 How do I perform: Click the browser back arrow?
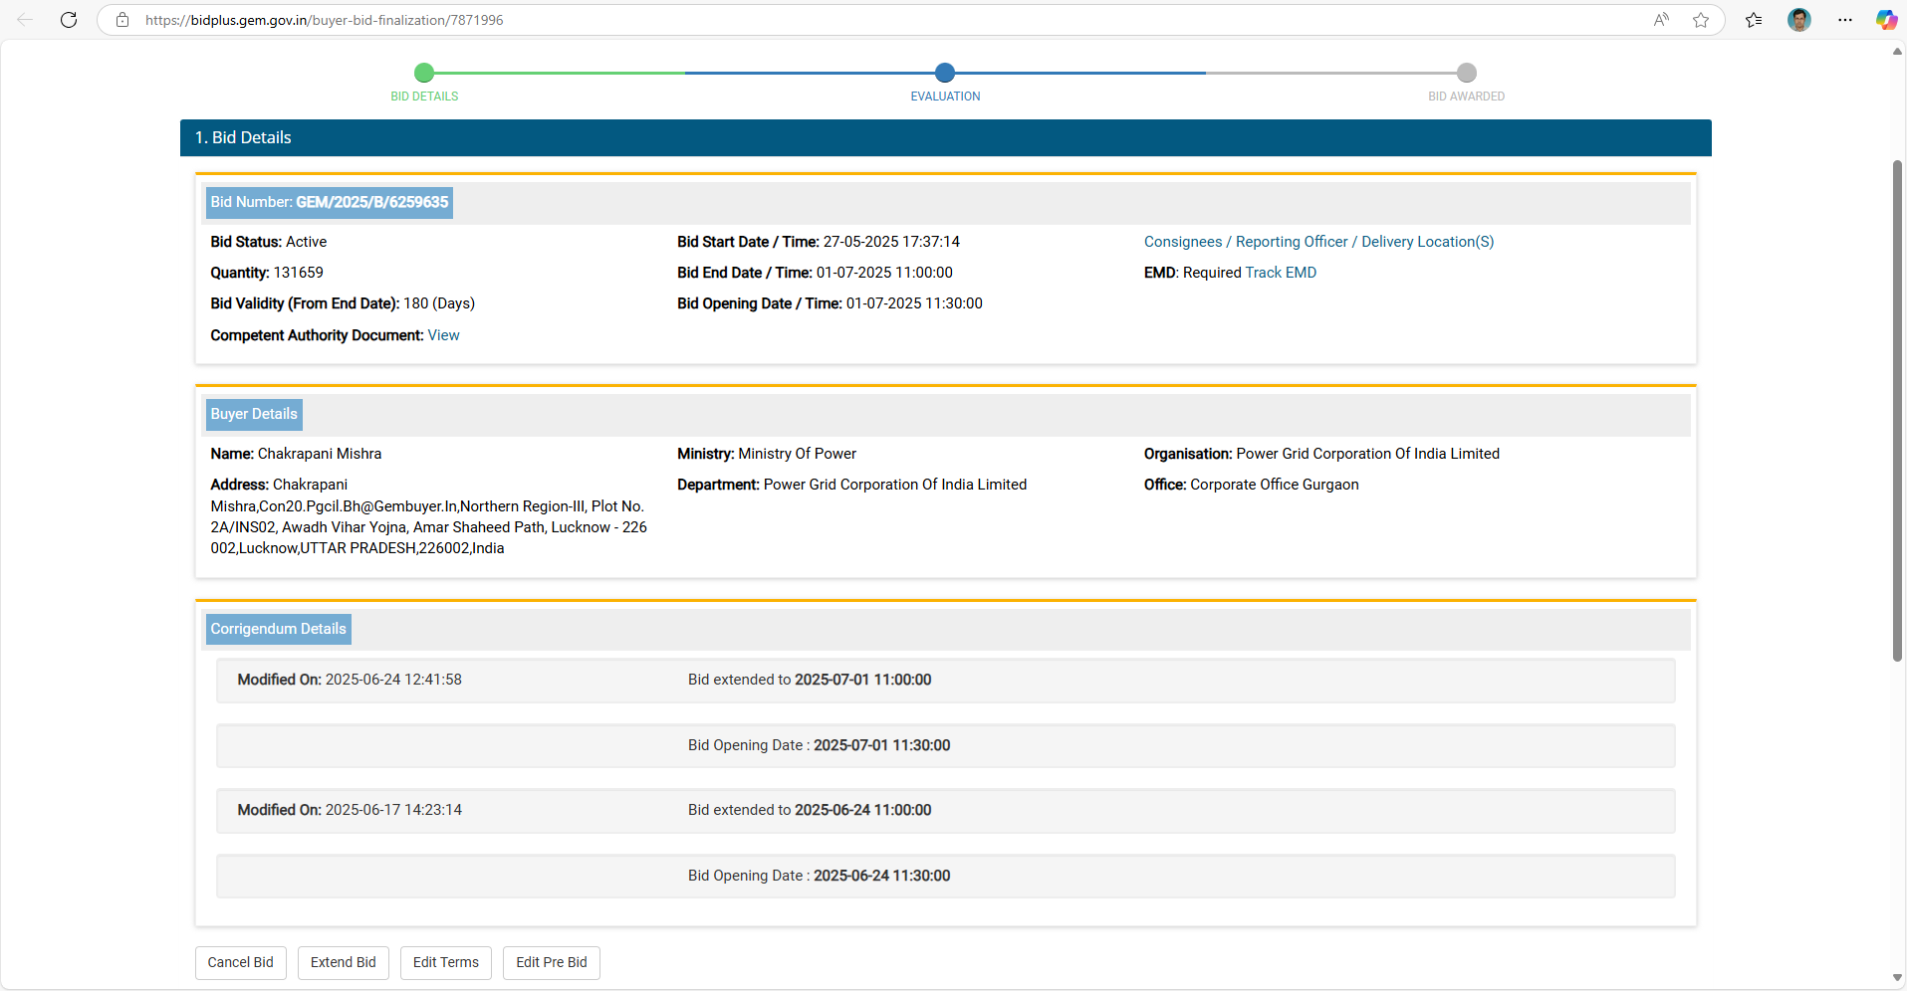tap(26, 20)
